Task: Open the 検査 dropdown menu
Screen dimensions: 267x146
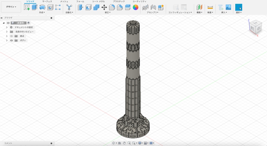Action: click(x=210, y=12)
